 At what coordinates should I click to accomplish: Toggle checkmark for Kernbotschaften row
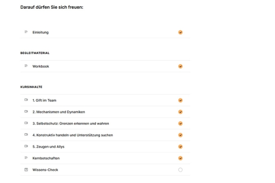[x=180, y=158]
